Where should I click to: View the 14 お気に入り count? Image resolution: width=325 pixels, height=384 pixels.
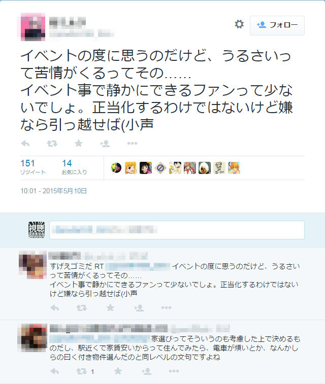[74, 167]
